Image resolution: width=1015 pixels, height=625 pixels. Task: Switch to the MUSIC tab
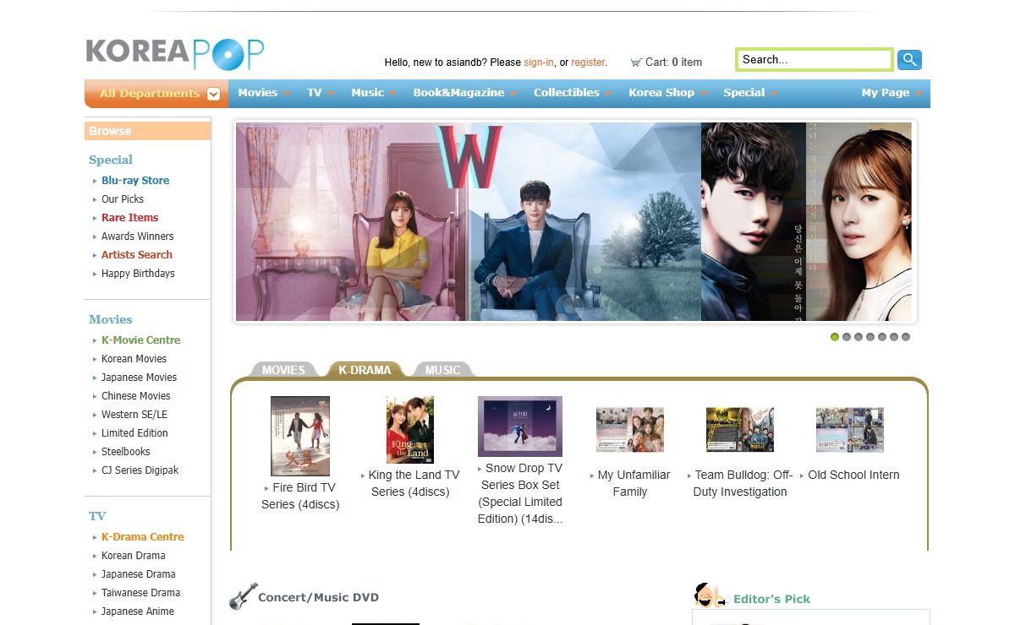click(x=442, y=370)
